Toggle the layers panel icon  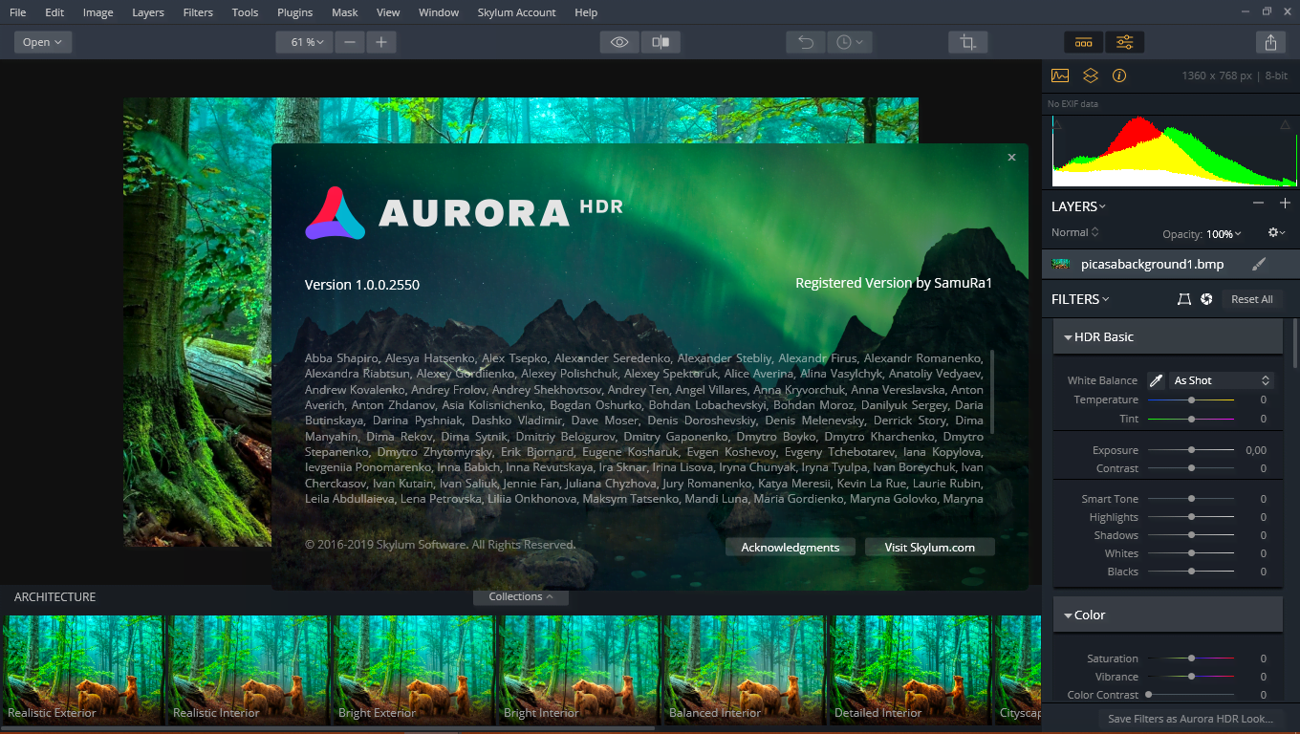tap(1090, 76)
